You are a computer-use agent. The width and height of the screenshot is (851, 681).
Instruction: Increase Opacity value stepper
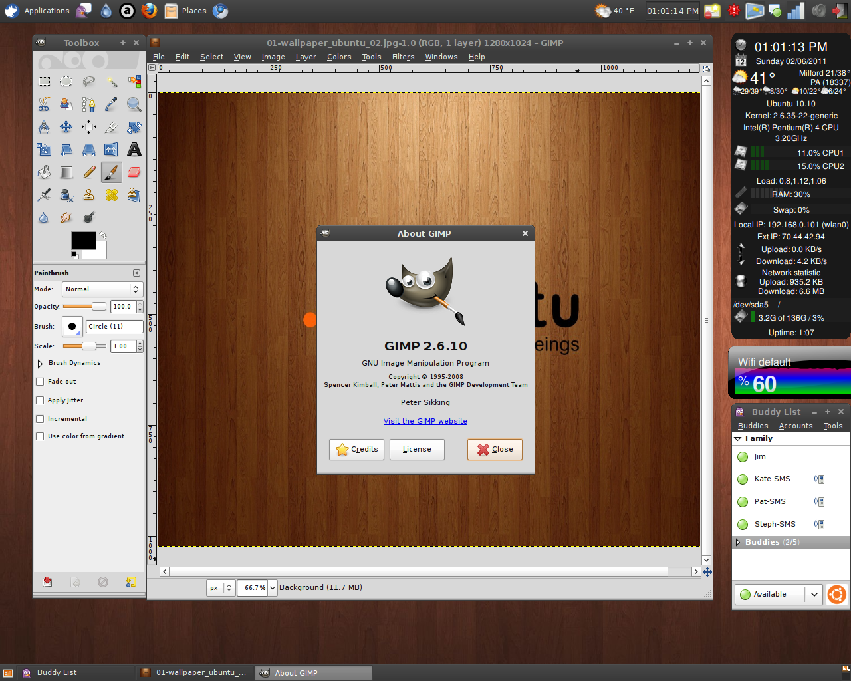point(140,304)
